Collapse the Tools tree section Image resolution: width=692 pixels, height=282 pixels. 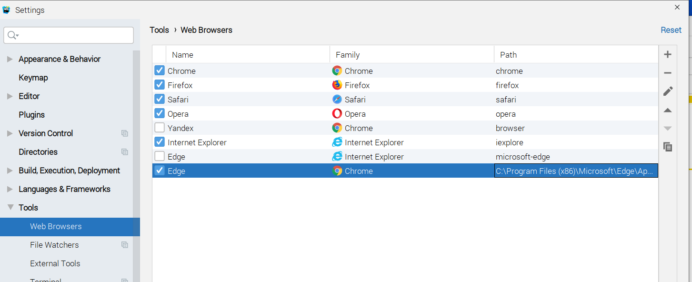(10, 208)
